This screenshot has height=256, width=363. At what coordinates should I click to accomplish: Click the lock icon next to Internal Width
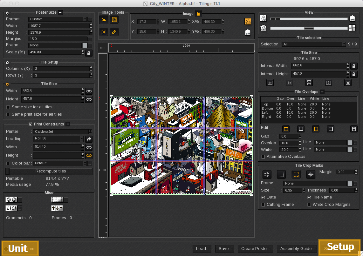pyautogui.click(x=353, y=66)
